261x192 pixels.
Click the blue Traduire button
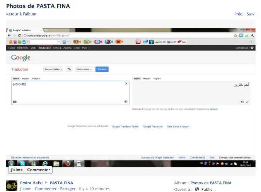(102, 69)
